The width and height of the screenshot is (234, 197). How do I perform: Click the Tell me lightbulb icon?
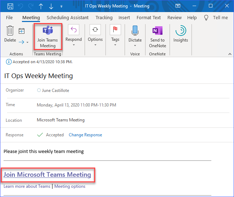(206, 18)
